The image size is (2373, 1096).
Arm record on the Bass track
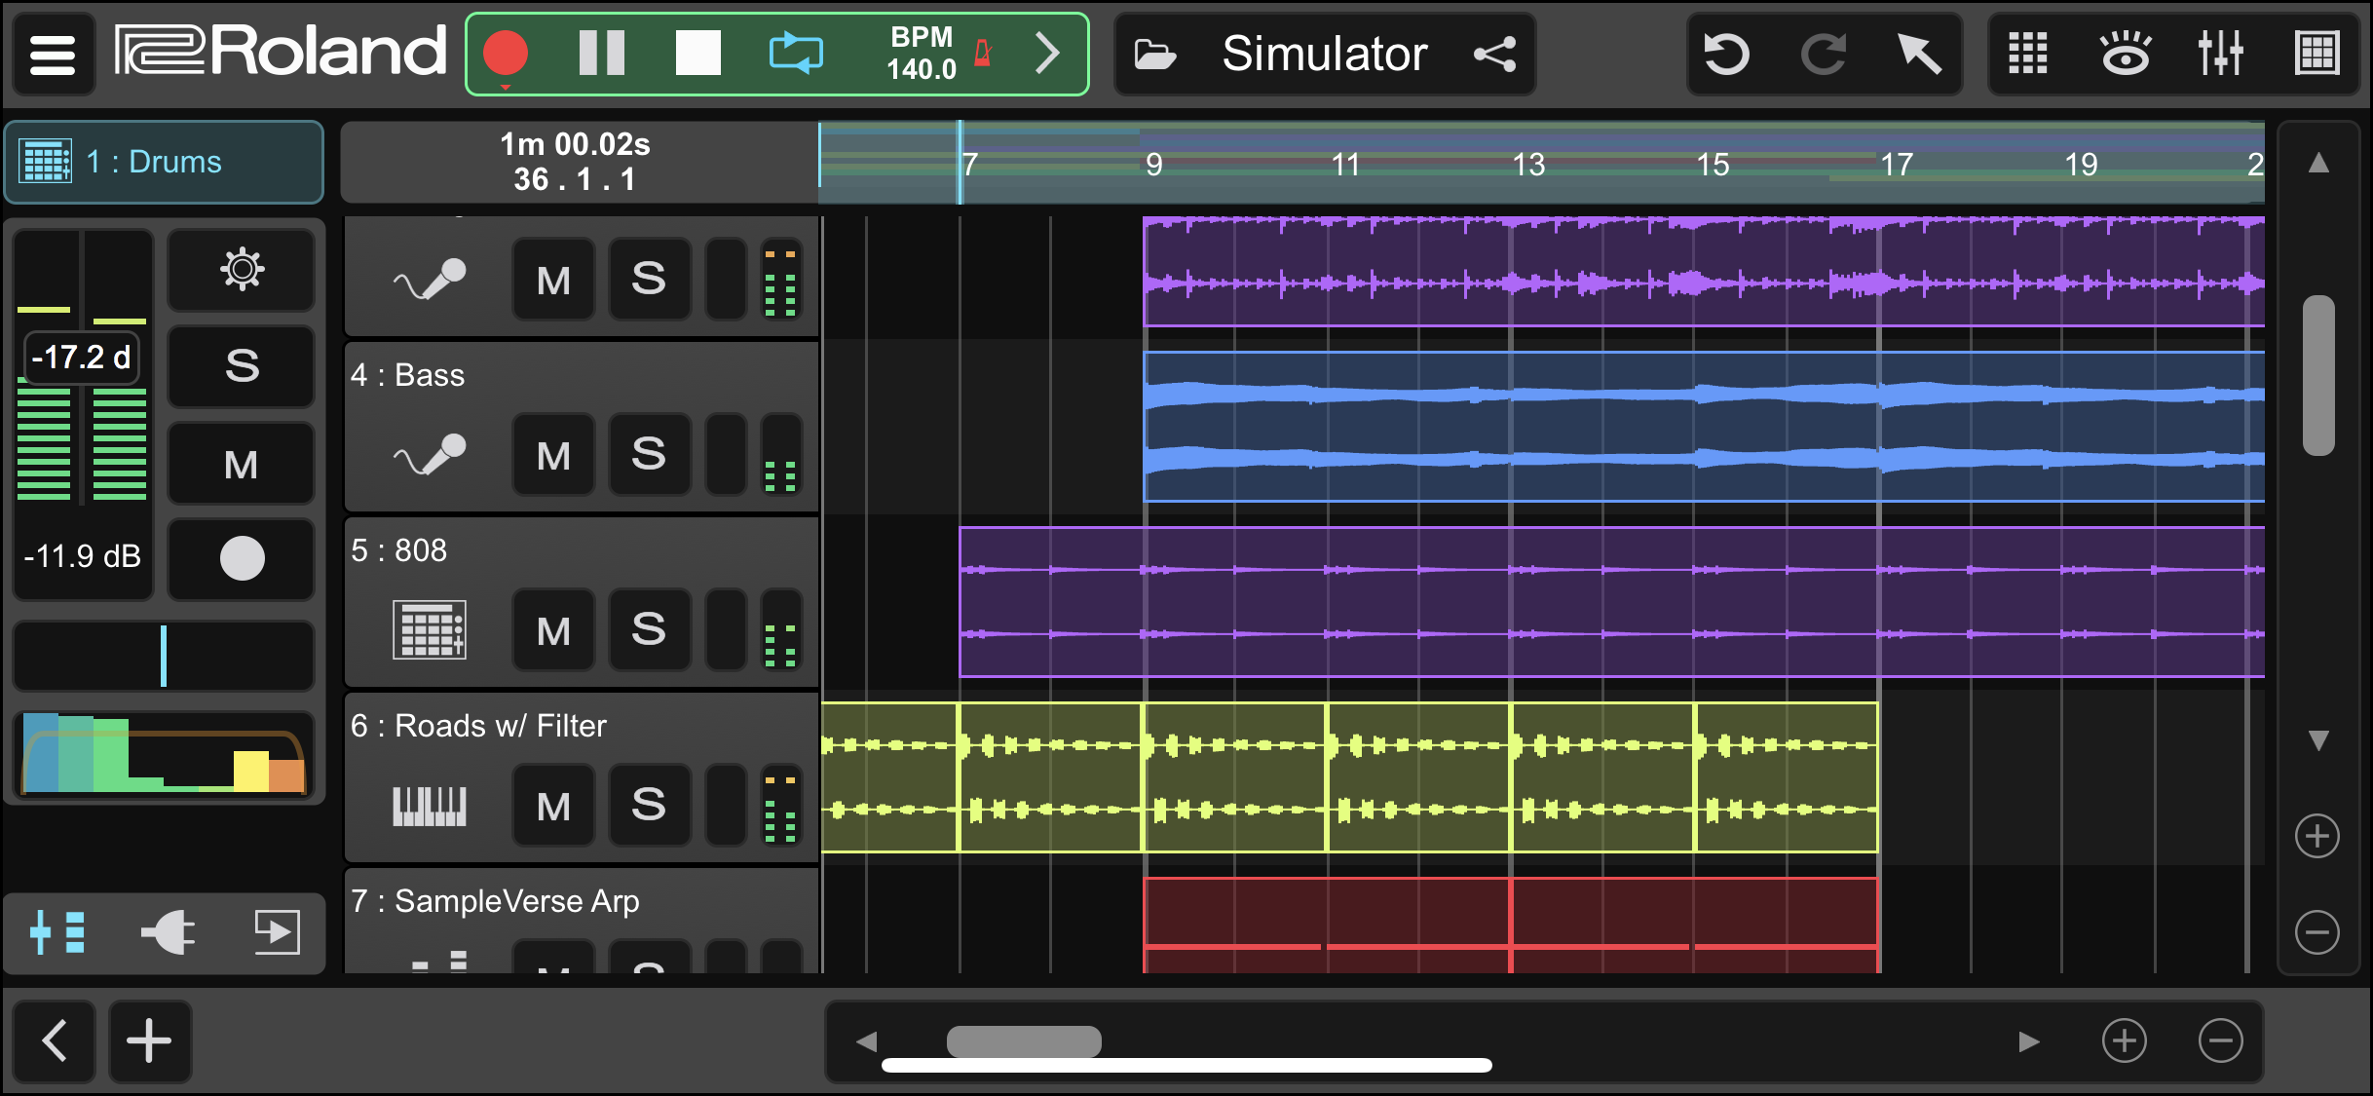[726, 455]
